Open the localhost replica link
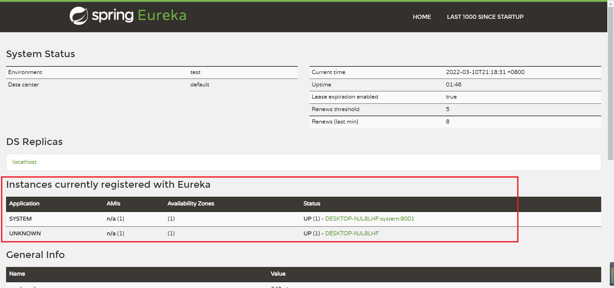The image size is (614, 288). click(x=25, y=162)
